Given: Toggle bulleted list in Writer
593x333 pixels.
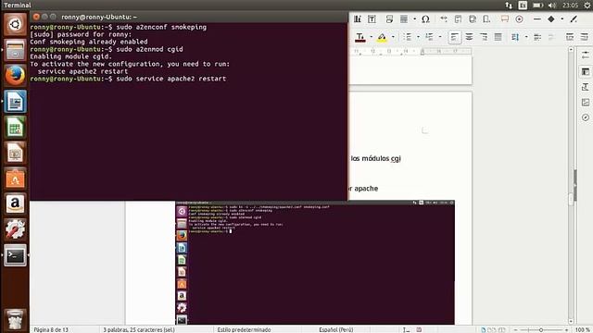Looking at the screenshot, I should pos(408,37).
